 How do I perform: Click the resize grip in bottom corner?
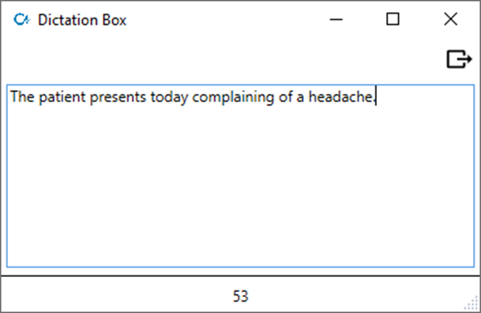[471, 303]
